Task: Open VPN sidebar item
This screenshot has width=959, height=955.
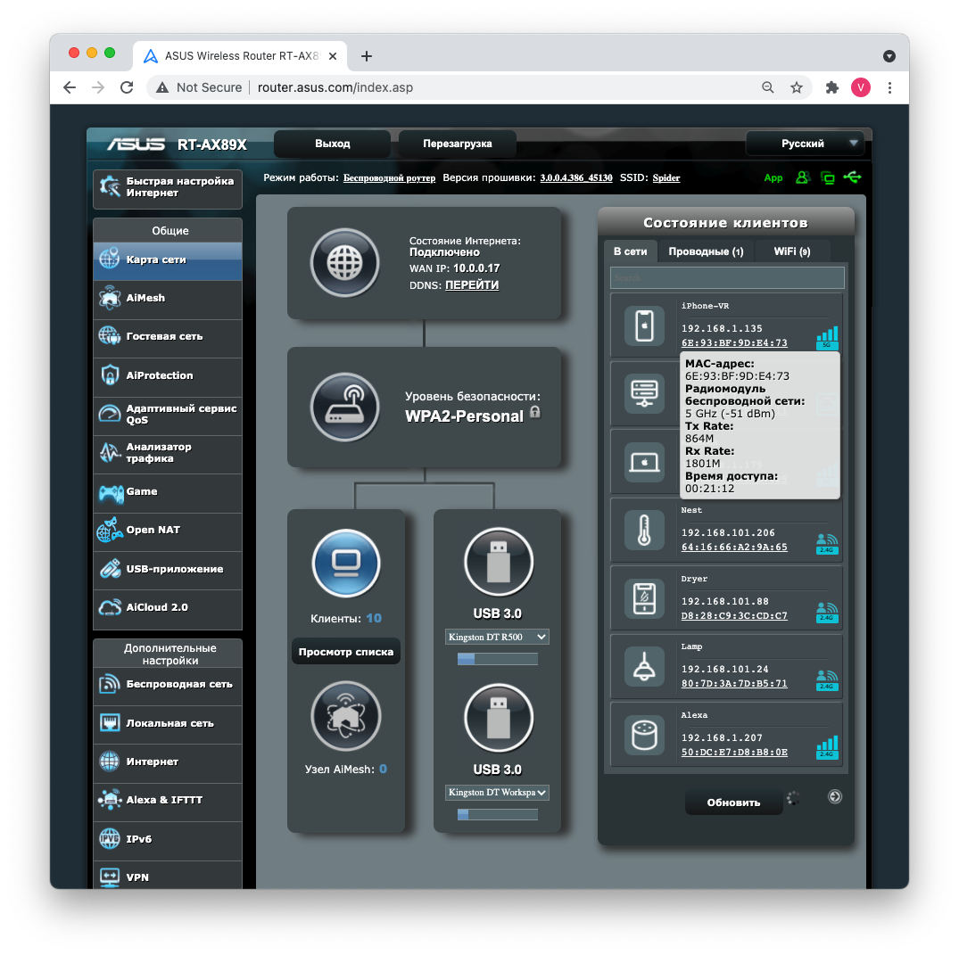Action: (x=168, y=877)
